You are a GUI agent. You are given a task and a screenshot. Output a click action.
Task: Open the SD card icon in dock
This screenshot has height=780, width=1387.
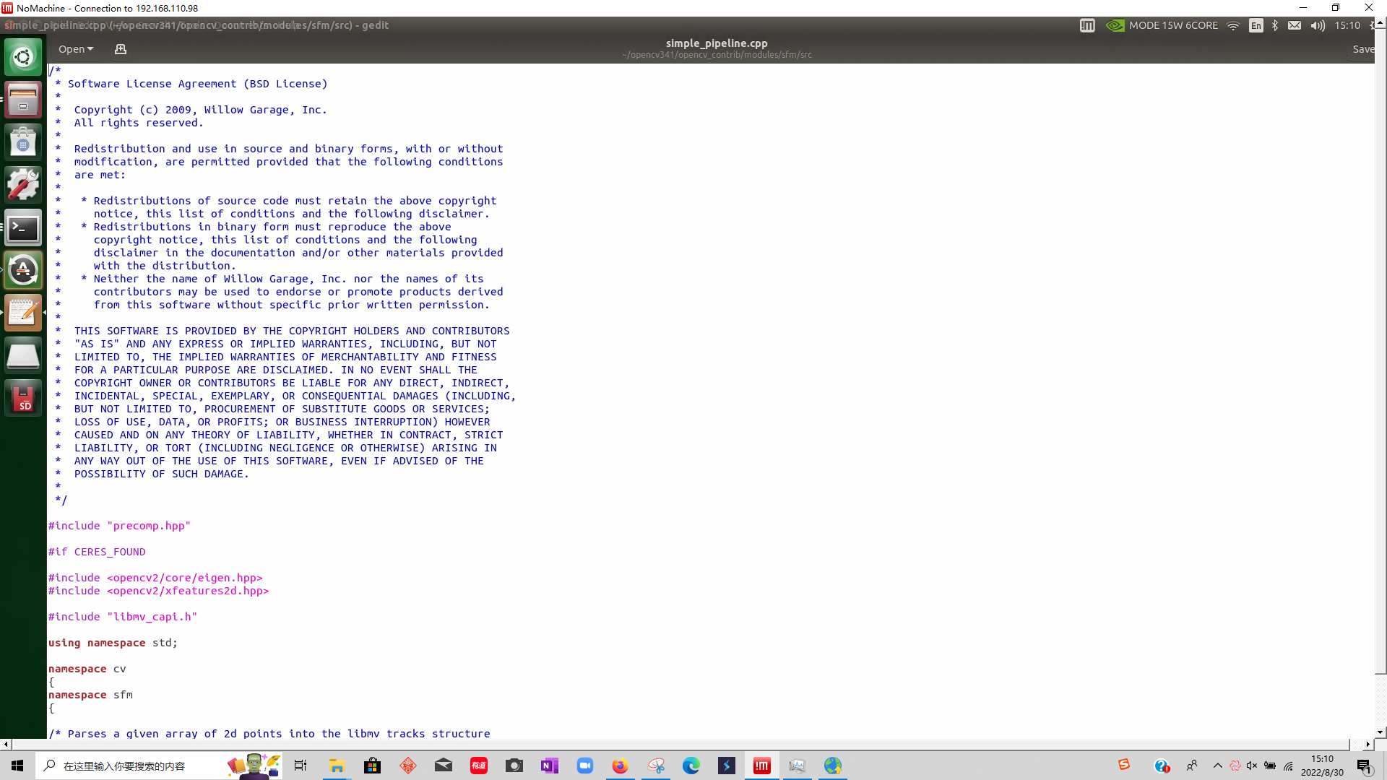coord(23,399)
